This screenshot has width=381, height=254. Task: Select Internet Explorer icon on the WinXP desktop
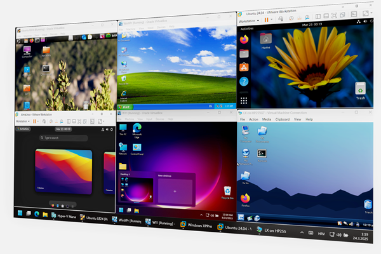124,96
